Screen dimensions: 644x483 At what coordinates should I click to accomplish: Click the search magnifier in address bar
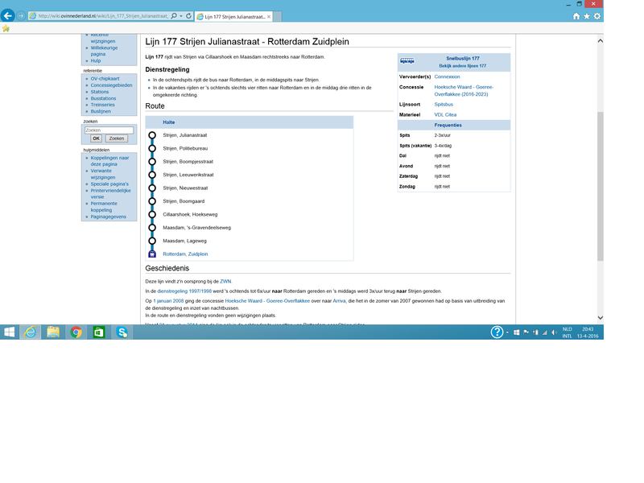pyautogui.click(x=174, y=16)
